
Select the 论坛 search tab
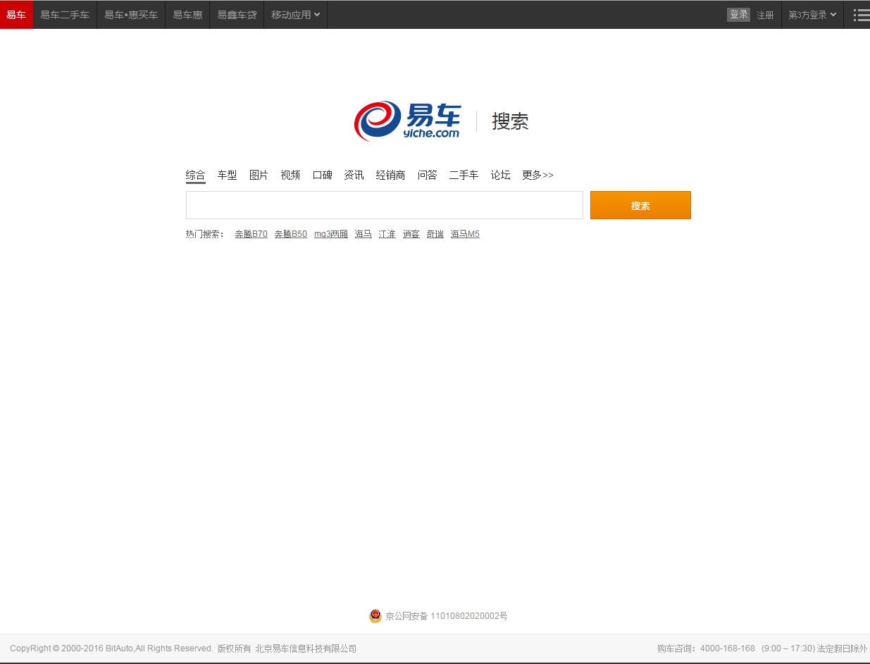[500, 175]
